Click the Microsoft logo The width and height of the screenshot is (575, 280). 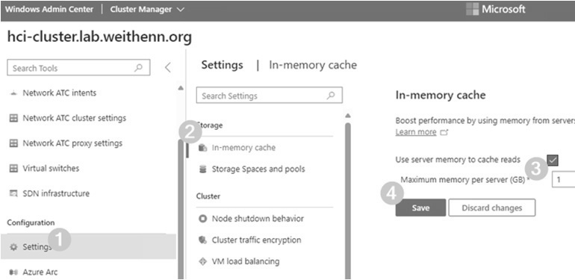click(495, 9)
